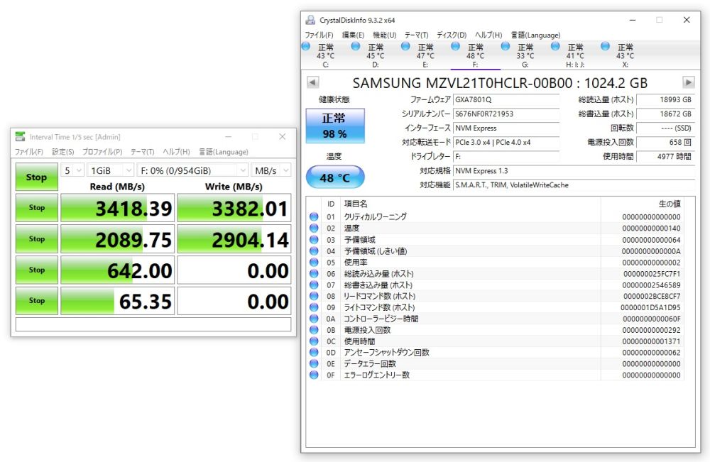The height and width of the screenshot is (462, 710).
Task: Click status icon for 03 予備領域 row
Action: point(314,239)
